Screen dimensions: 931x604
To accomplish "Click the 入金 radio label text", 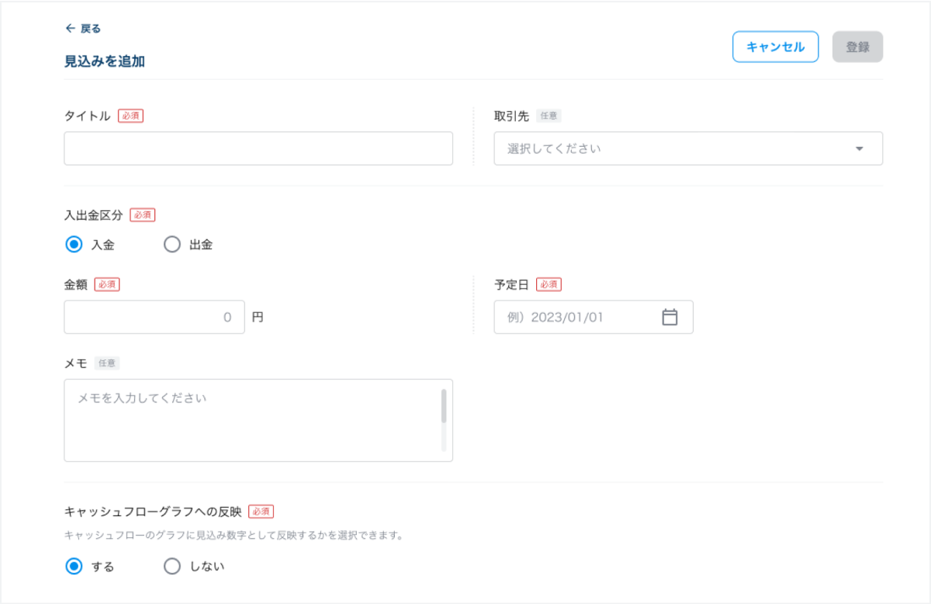I will [x=102, y=245].
